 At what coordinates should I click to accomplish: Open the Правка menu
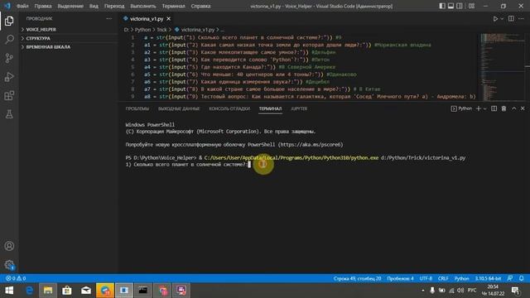43,6
